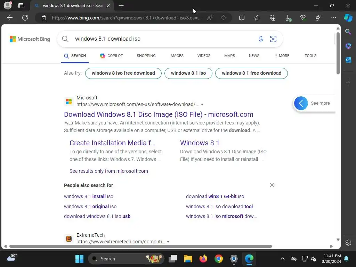Select the SEARCH tab
Viewport: 356px width, 267px height.
(x=75, y=56)
